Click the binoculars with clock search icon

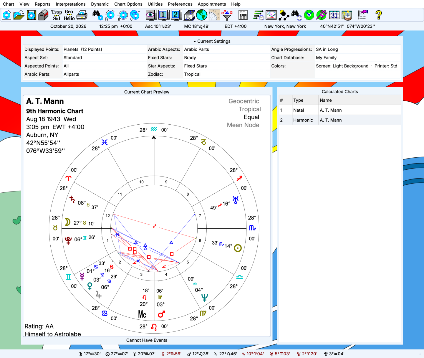point(297,15)
